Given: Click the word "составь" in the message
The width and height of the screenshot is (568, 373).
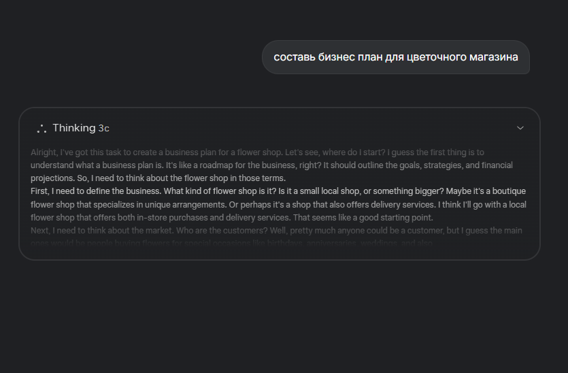Looking at the screenshot, I should (x=295, y=57).
